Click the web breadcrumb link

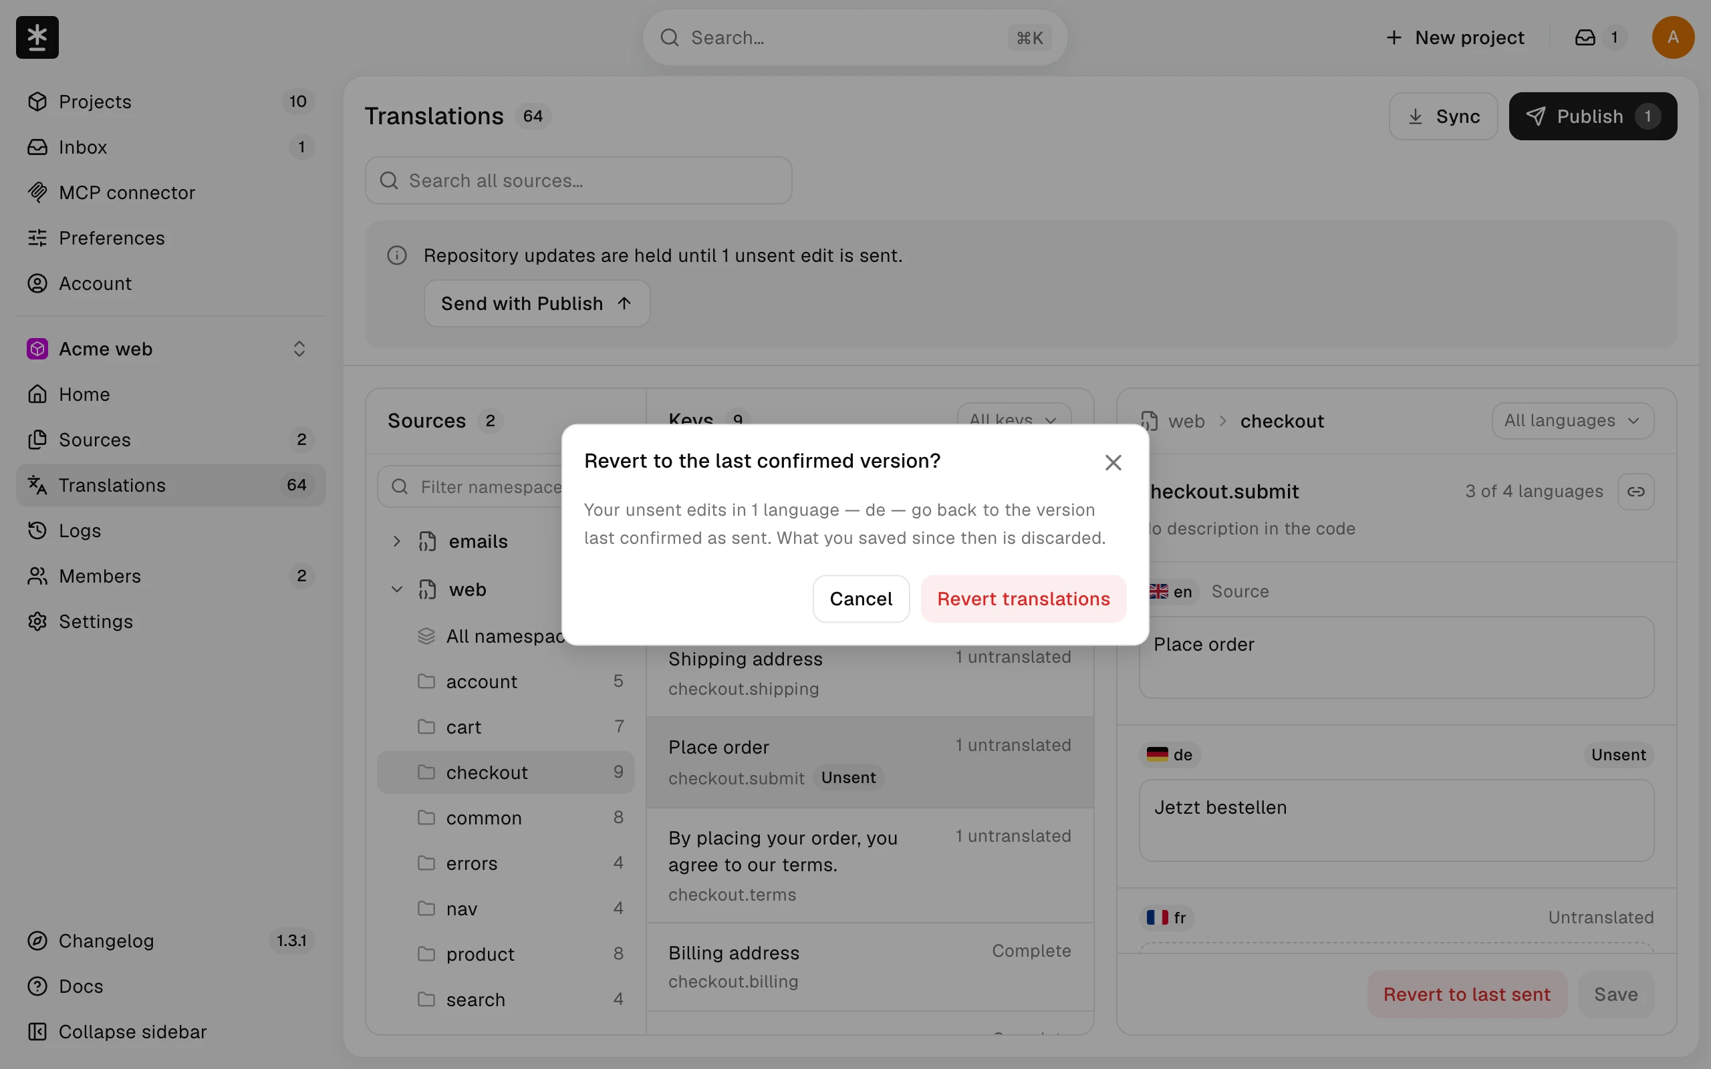(x=1186, y=422)
